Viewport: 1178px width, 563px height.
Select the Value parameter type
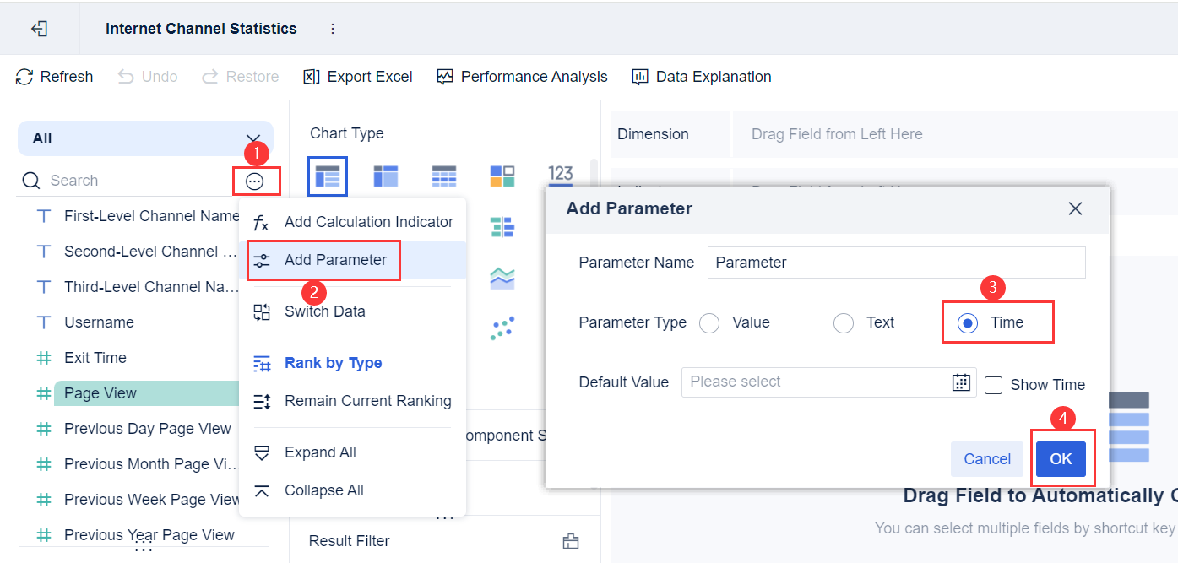[709, 323]
